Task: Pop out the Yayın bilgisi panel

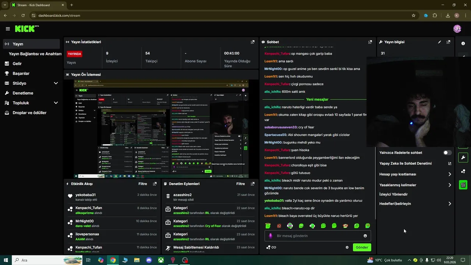Action: [x=448, y=42]
